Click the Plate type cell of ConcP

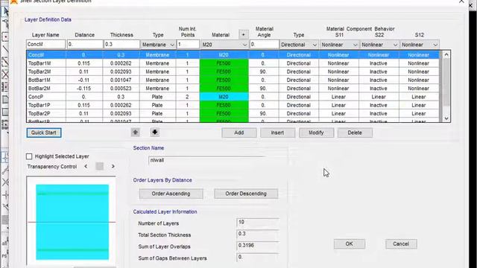[x=157, y=97]
